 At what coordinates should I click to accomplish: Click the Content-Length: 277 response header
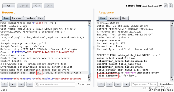point(111,43)
